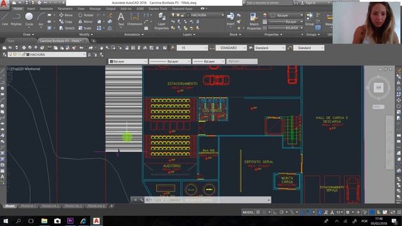
Task: Click the erase icon in Modify panel
Action: [110, 15]
